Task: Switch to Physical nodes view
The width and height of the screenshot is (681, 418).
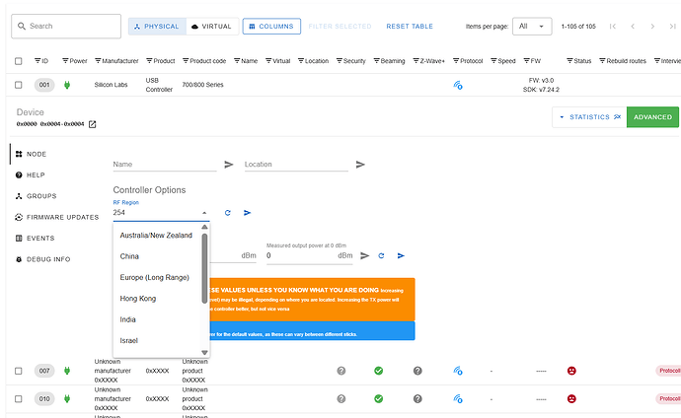Action: pos(157,27)
